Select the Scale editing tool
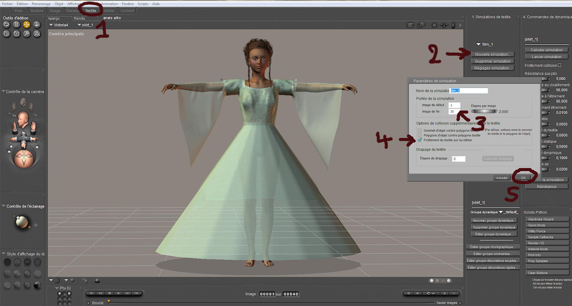The height and width of the screenshot is (306, 572). pos(6,34)
